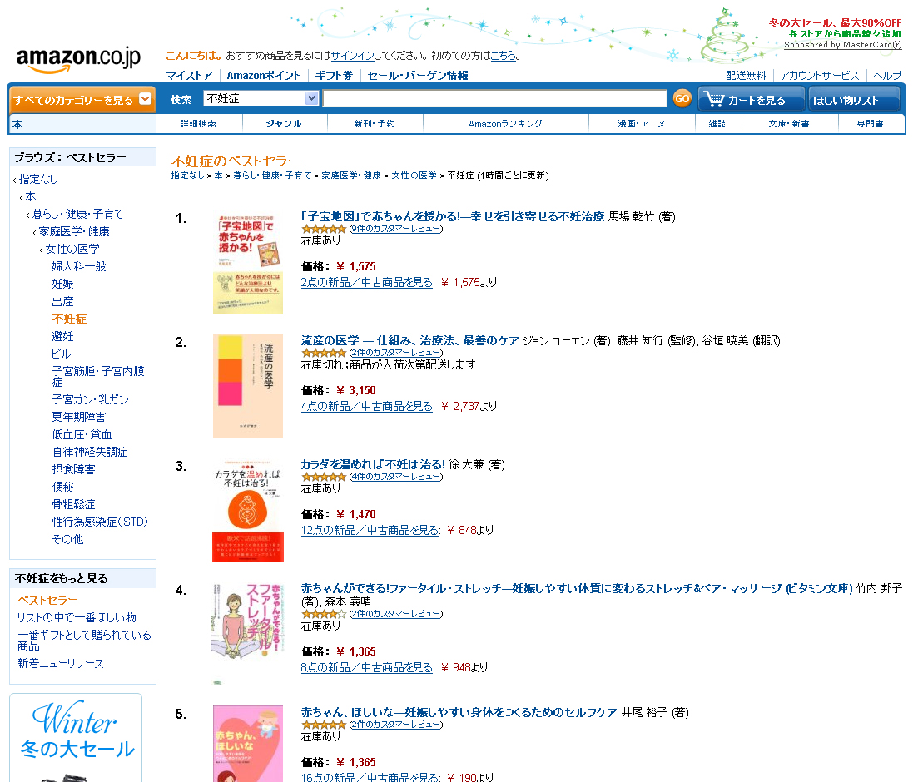Open the cart via カートを見る icon
Screen dimensions: 913x782
pos(752,100)
